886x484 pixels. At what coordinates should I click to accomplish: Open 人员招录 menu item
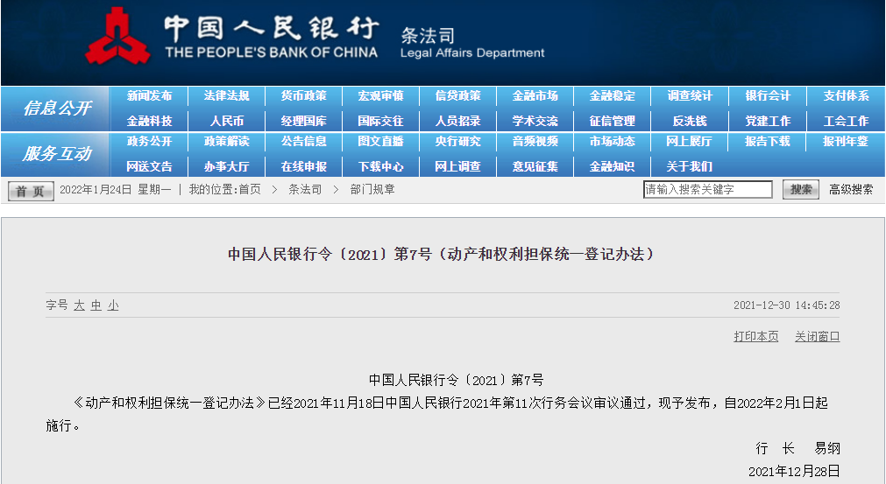458,121
